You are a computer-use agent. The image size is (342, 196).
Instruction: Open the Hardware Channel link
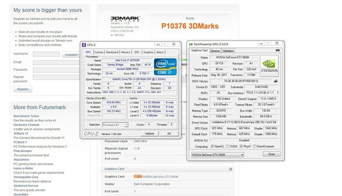pos(26,125)
